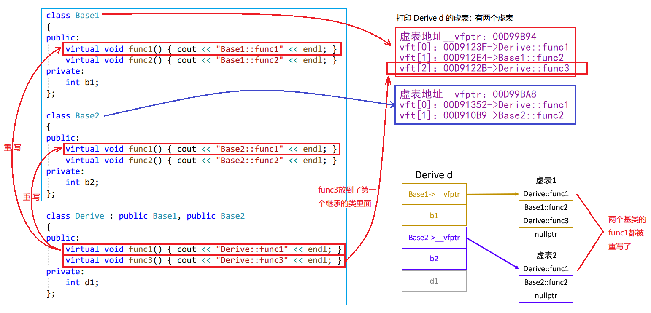Click 'Derive::func1' cell in 虚表2
Viewport: 651px width, 313px height.
[x=546, y=269]
